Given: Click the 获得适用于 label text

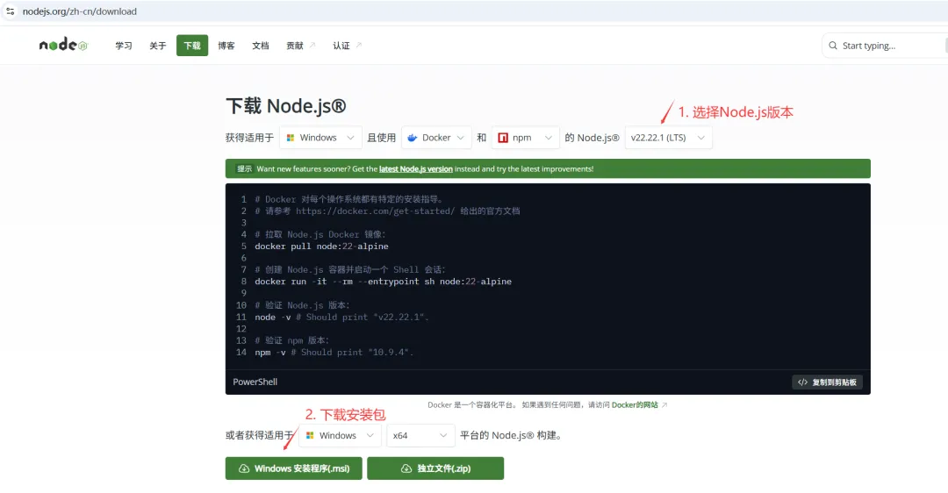Looking at the screenshot, I should (x=249, y=138).
